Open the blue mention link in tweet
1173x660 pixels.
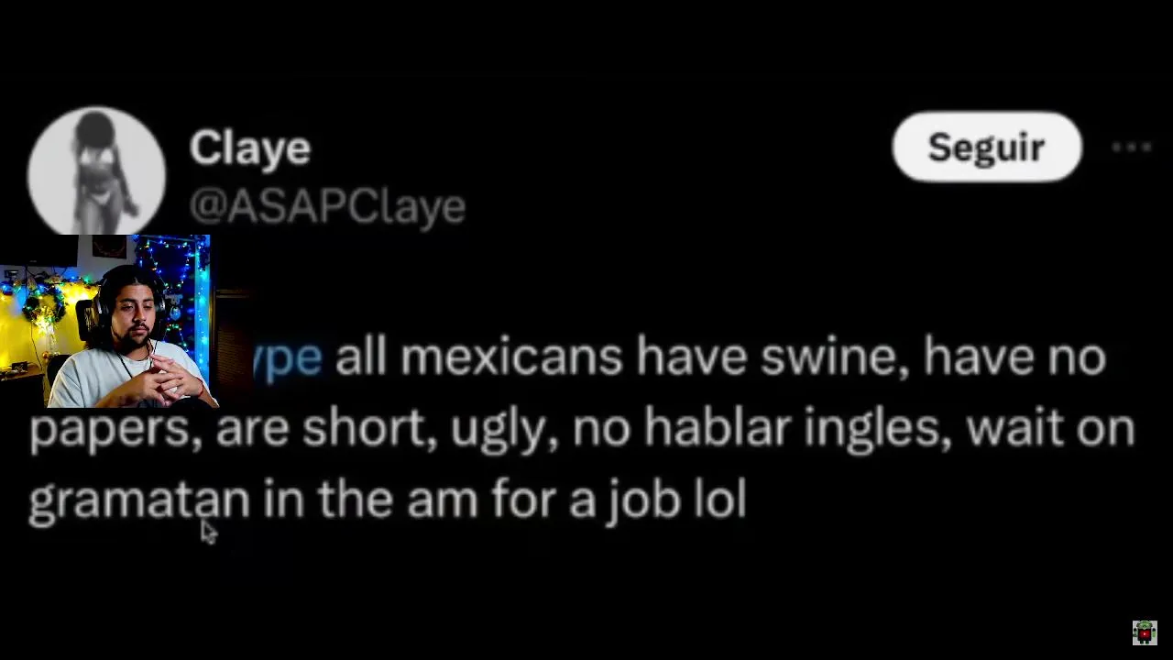click(287, 357)
